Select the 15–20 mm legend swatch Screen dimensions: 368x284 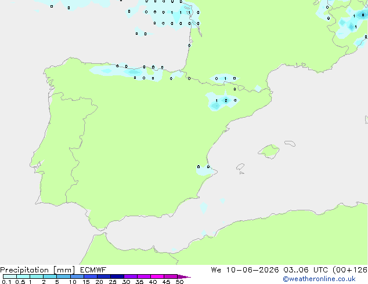(91, 276)
